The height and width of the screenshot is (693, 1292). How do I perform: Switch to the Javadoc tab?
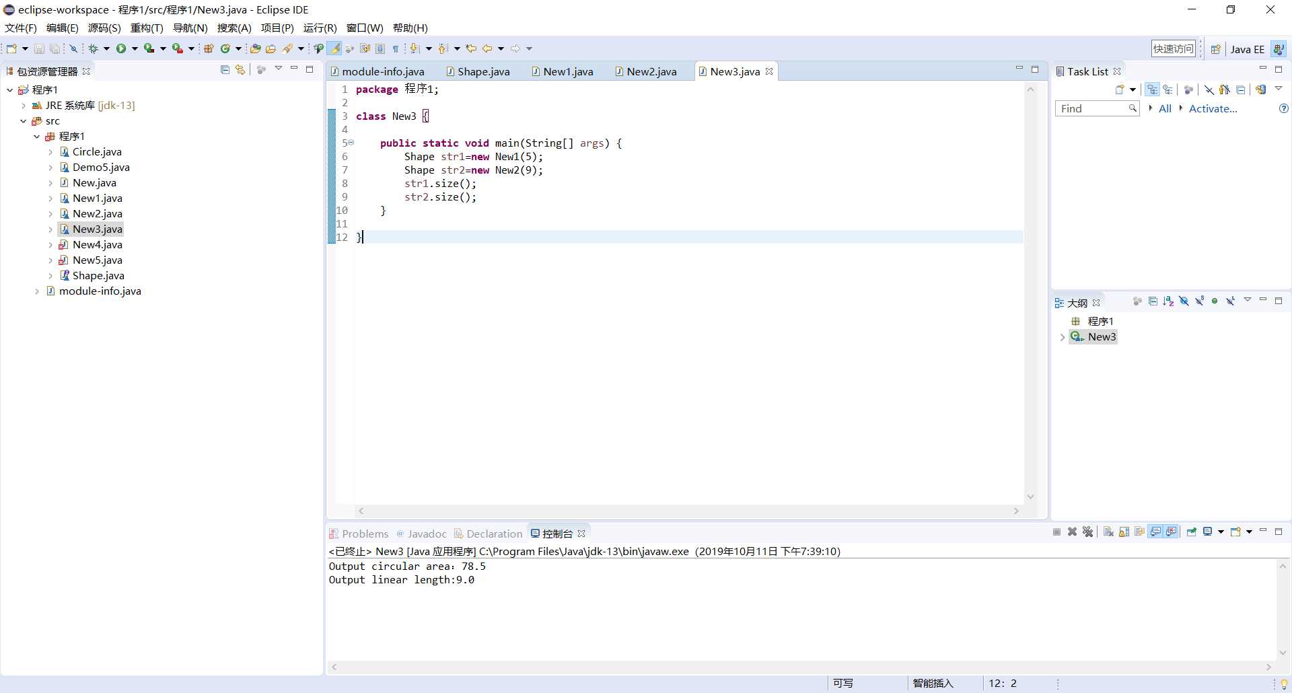tap(421, 534)
